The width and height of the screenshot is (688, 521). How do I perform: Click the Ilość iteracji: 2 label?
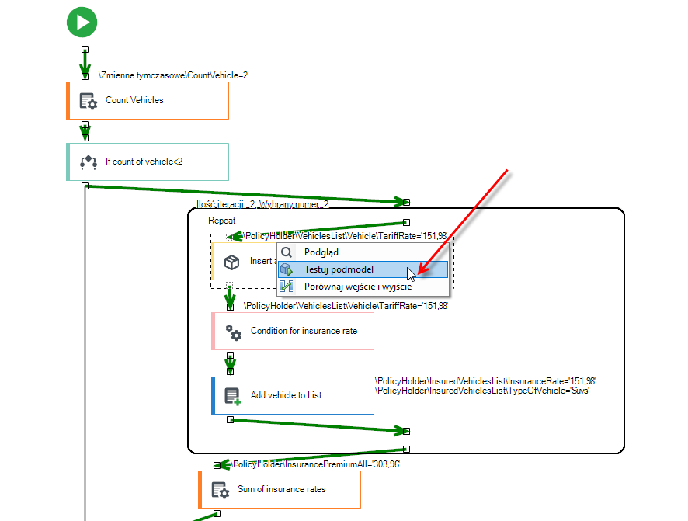262,204
